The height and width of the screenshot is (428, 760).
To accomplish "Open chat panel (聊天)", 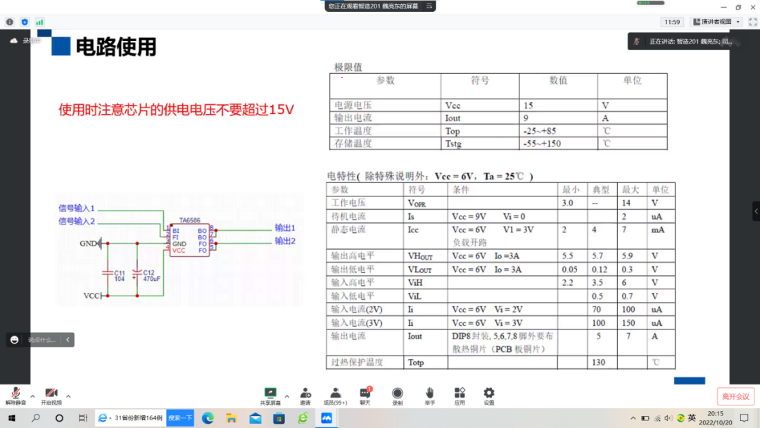I will coord(365,396).
